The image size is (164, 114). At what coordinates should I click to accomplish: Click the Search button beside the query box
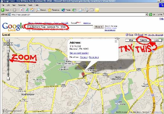pyautogui.click(x=99, y=27)
